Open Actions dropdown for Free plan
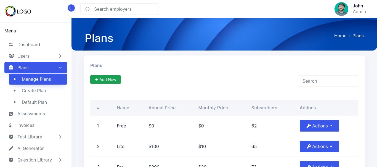The image size is (377, 167). point(319,126)
